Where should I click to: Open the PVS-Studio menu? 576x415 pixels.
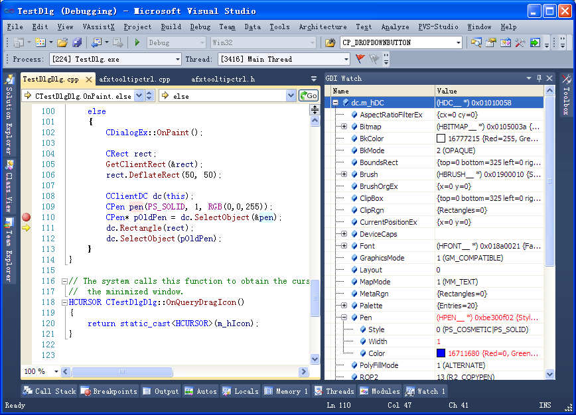coord(438,27)
